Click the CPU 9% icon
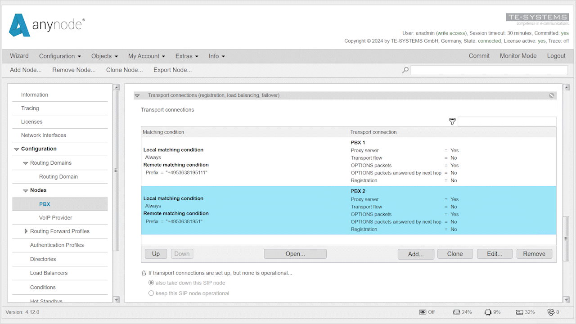Screen dimensions: 576x324 click(488, 312)
